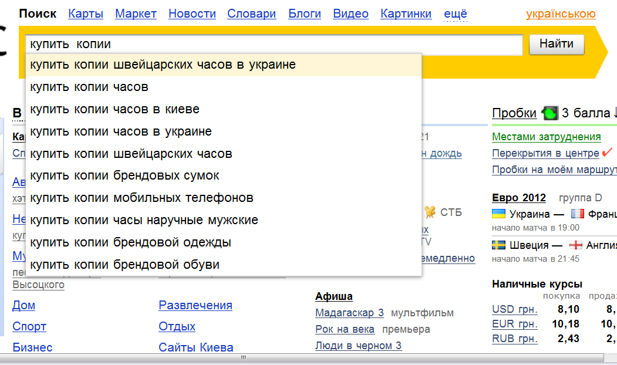Click the Ukraine flag icon
The width and height of the screenshot is (617, 365).
[499, 214]
